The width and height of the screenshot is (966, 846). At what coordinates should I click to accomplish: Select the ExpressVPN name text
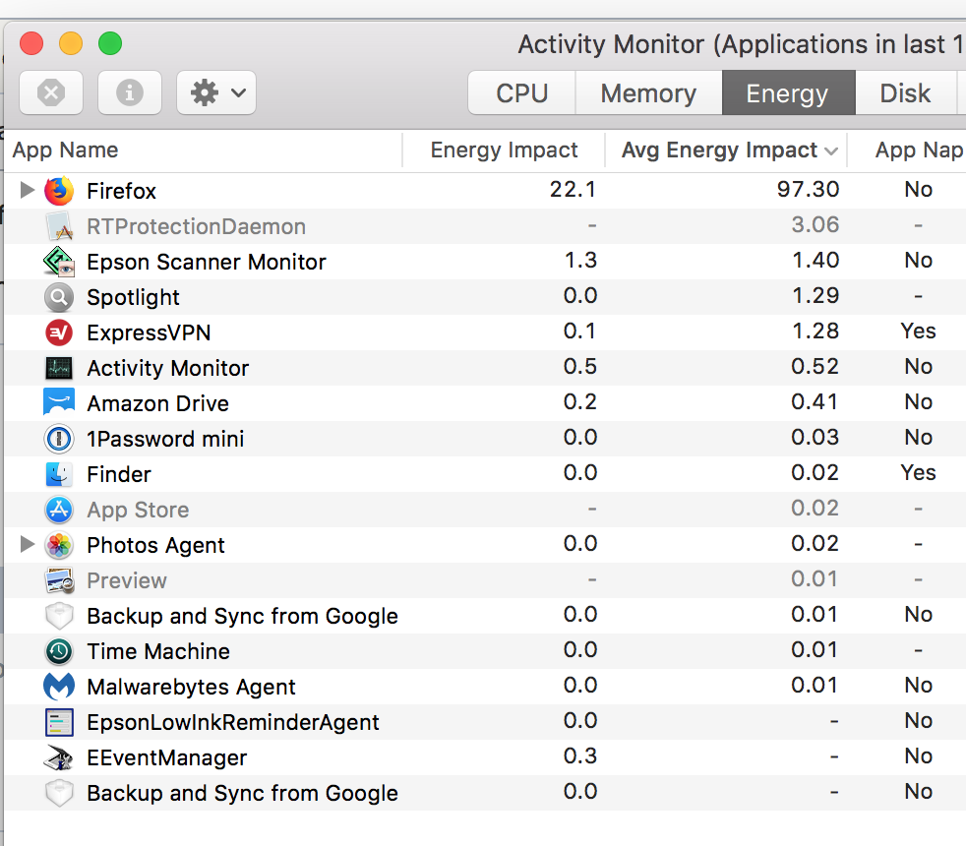point(149,332)
